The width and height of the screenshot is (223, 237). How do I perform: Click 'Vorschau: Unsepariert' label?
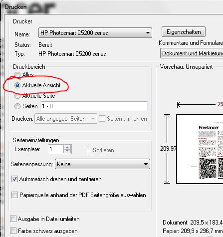186,67
